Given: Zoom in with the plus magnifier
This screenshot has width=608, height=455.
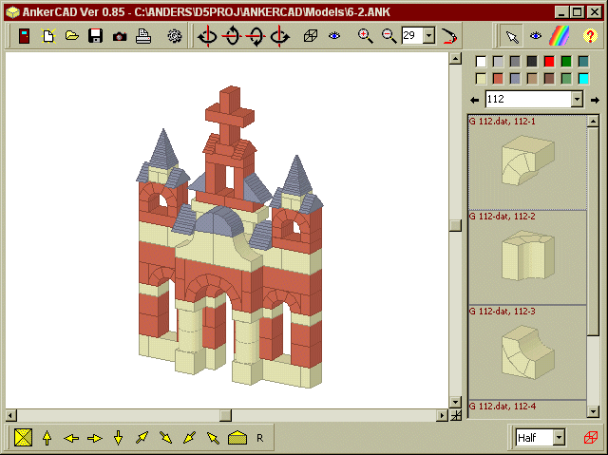Looking at the screenshot, I should [365, 36].
